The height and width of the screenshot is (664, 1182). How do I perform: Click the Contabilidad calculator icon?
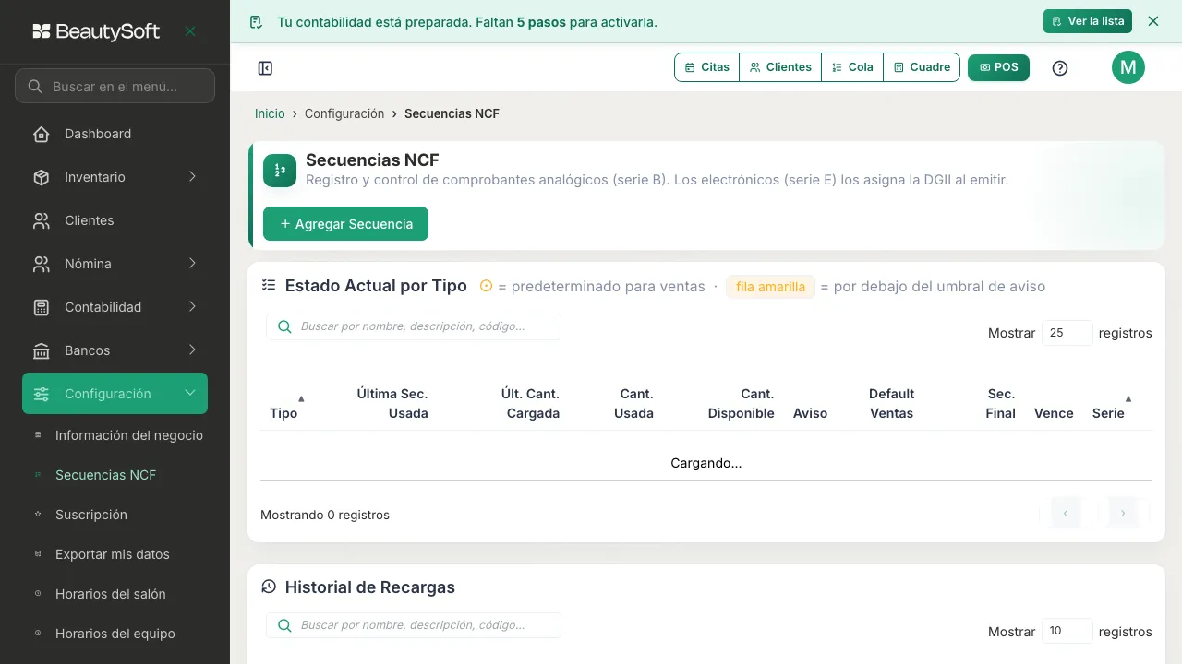point(42,307)
